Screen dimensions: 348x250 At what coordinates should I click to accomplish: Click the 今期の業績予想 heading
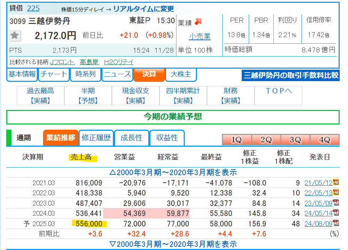[173, 117]
